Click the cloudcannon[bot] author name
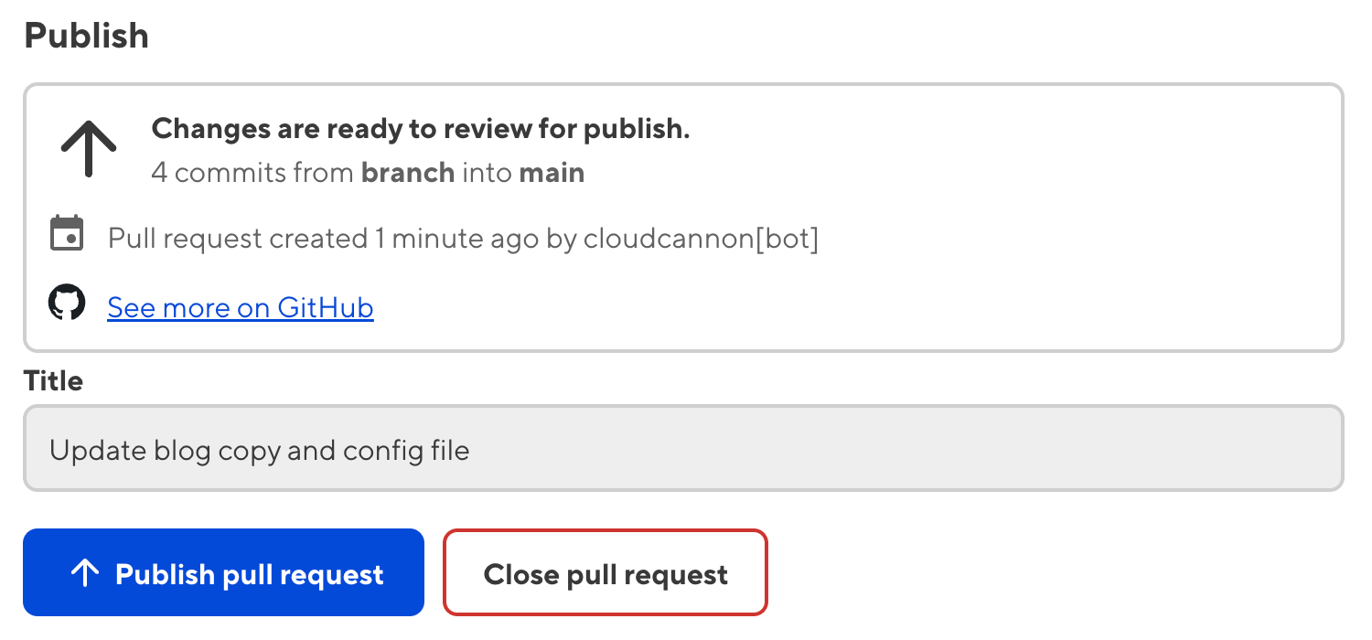Viewport: 1372px width, 640px height. (x=701, y=239)
